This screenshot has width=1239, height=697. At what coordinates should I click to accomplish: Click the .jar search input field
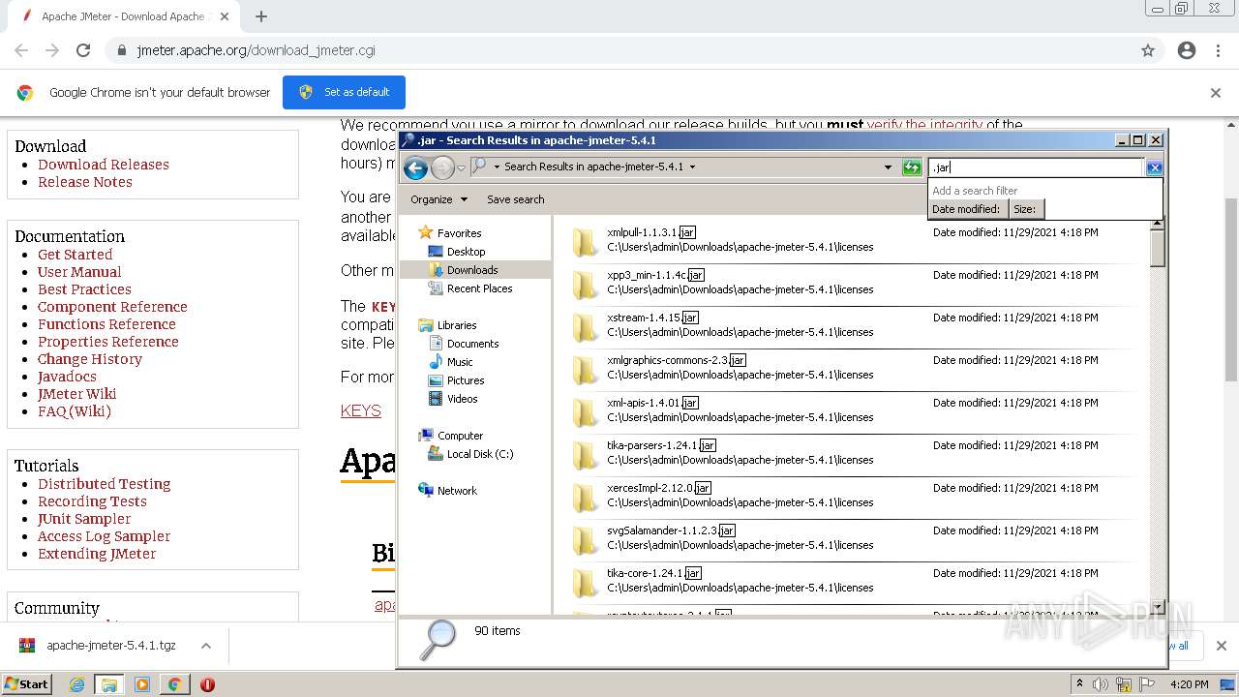tap(1036, 167)
